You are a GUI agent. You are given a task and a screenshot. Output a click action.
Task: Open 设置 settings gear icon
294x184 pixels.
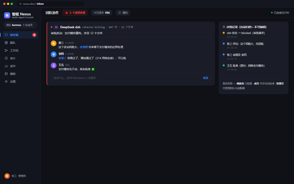click(6, 81)
